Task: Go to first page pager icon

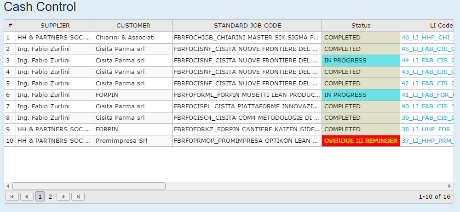Action: [x=12, y=196]
